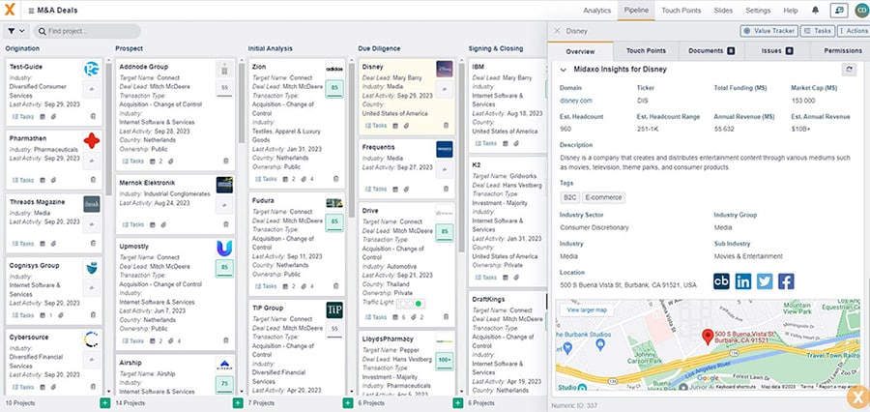Set the Drive card traffic light

click(x=410, y=303)
